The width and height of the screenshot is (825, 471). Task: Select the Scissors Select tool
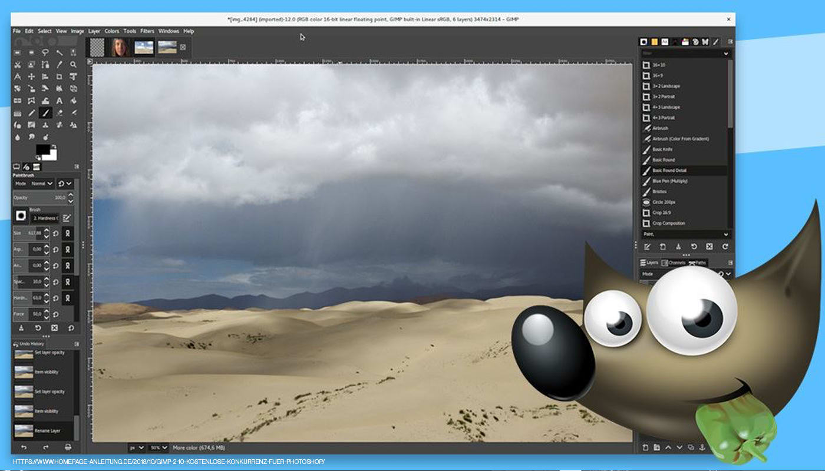click(x=17, y=65)
